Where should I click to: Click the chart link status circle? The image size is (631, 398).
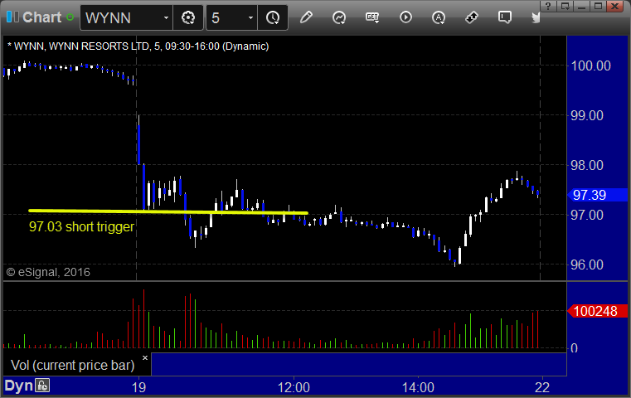pyautogui.click(x=70, y=17)
